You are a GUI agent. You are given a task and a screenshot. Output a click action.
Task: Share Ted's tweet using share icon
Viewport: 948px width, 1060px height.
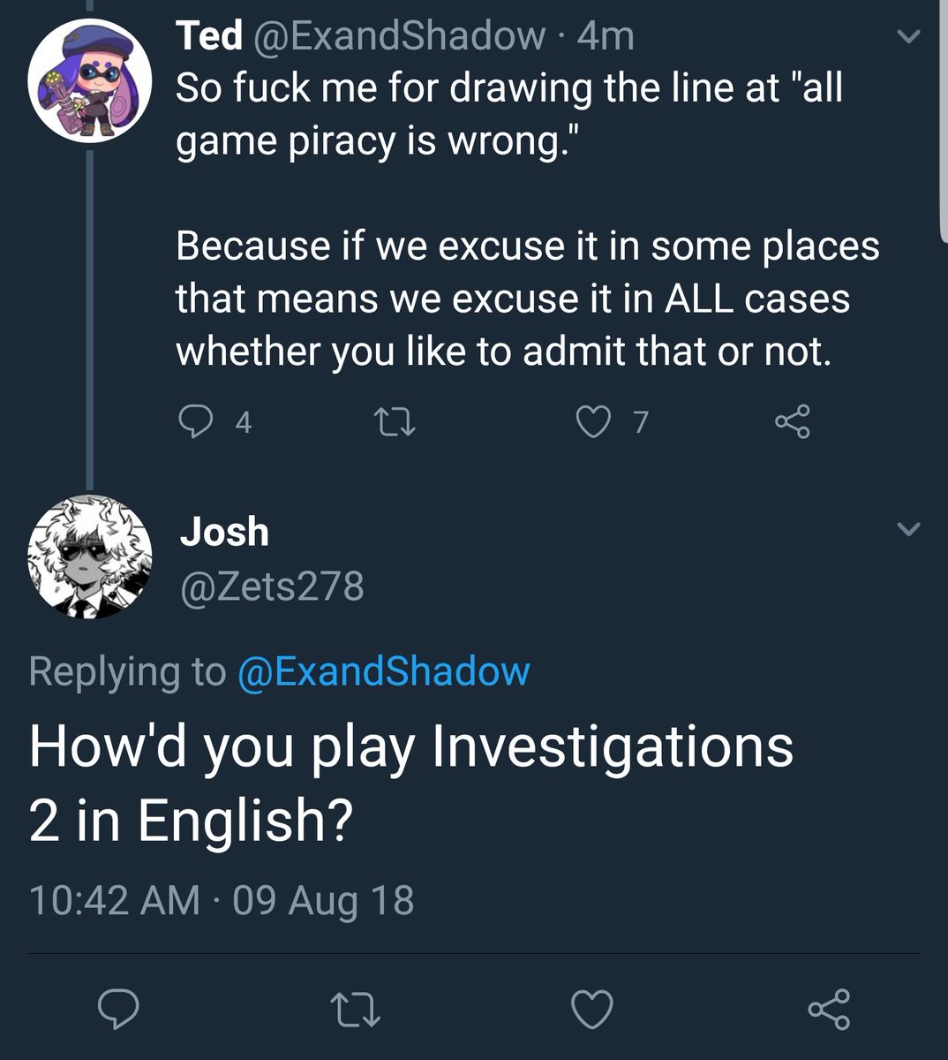pyautogui.click(x=792, y=422)
